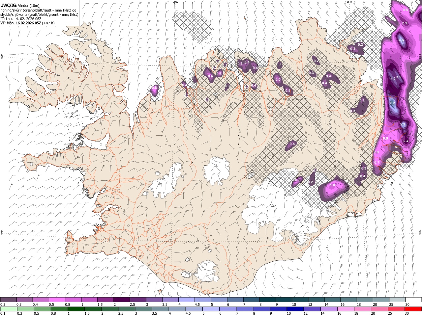This screenshot has height=316, width=422.
Task: Click the 4.5 snowfall value on map
Action: click(x=401, y=40)
